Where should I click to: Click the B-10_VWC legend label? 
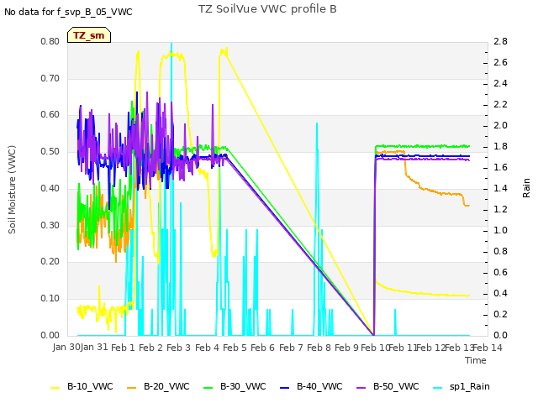(90, 387)
